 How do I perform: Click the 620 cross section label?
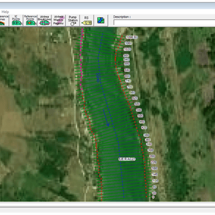(x=135, y=98)
